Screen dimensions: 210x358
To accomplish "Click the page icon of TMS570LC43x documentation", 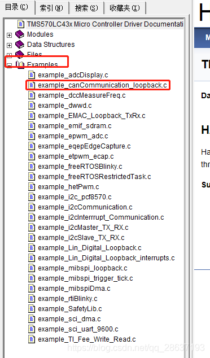I will click(21, 24).
